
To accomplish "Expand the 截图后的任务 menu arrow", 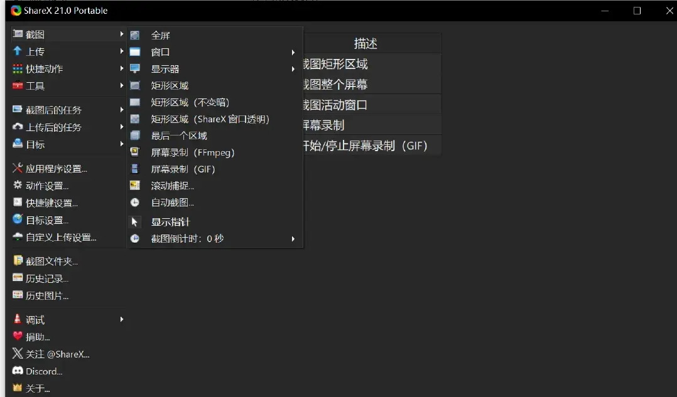I will pos(122,110).
